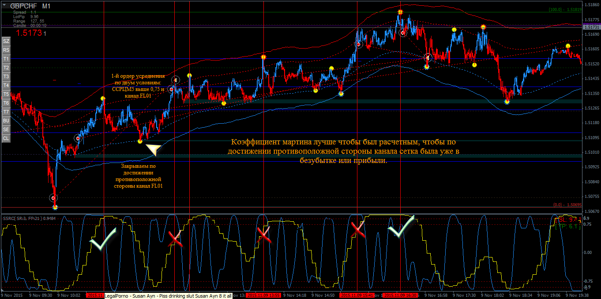Click the 0.00 level on the indicator scale
Viewport: 601px width, 299px height.
588,253
